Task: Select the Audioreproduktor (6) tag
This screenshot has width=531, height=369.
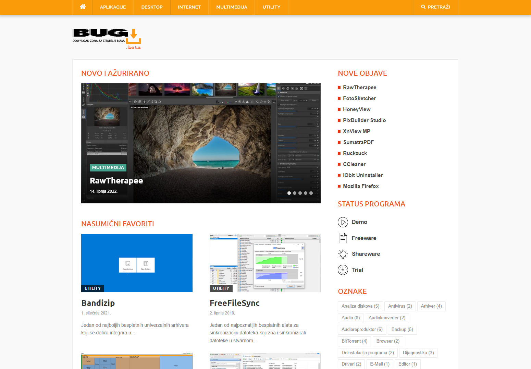Action: point(362,330)
